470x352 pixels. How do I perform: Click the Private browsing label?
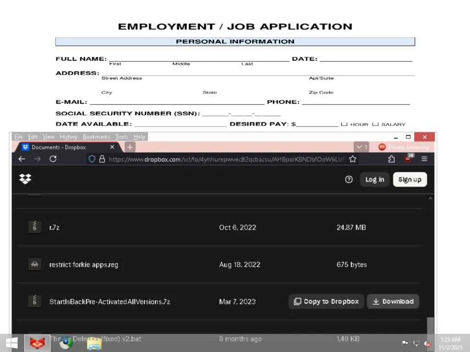(408, 147)
